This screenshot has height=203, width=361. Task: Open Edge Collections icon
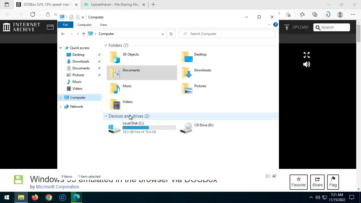coord(315,14)
